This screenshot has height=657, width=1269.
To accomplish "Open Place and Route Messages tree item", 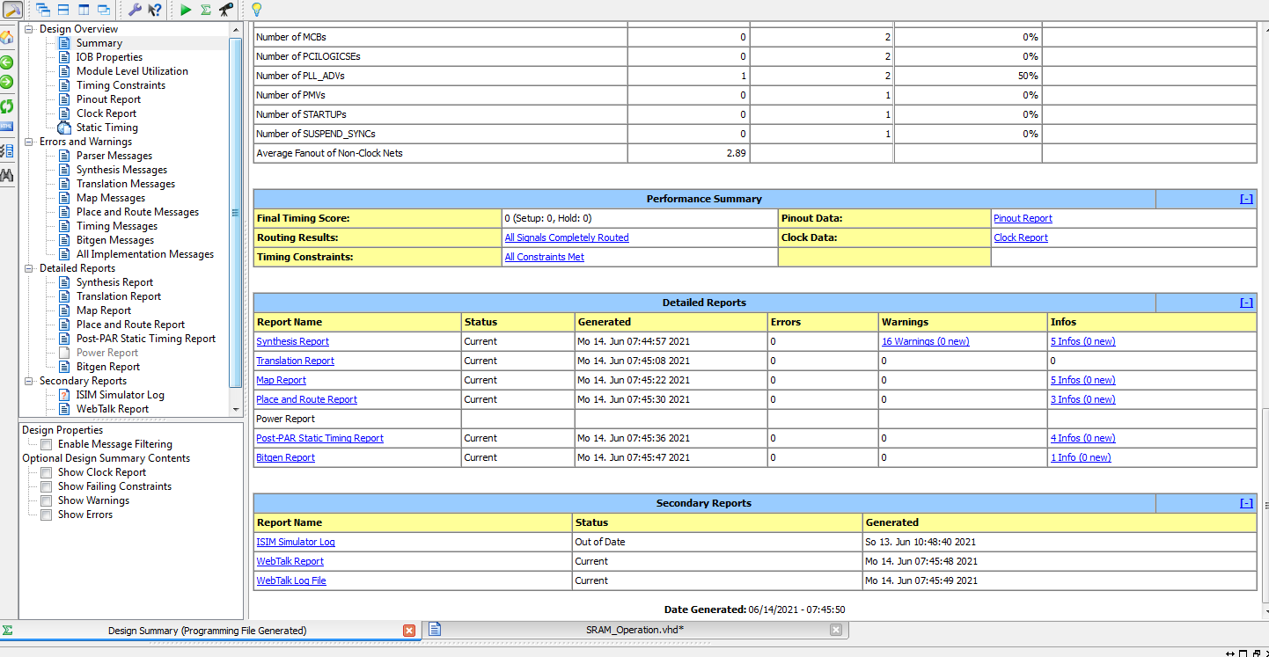I will point(137,212).
